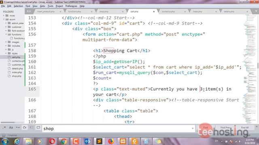Expand the mves folder
Viewport: 259px width, 145px height.
click(4, 16)
